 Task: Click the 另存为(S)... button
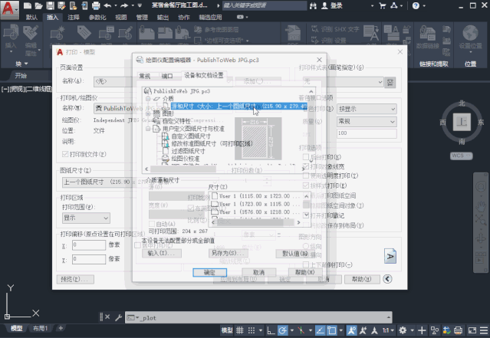(228, 253)
